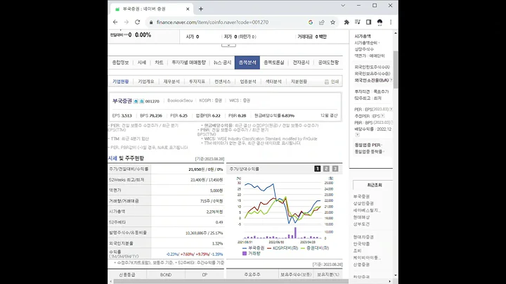Click 거래량 purple legend swatch
This screenshot has width=506, height=284.
pos(245,254)
